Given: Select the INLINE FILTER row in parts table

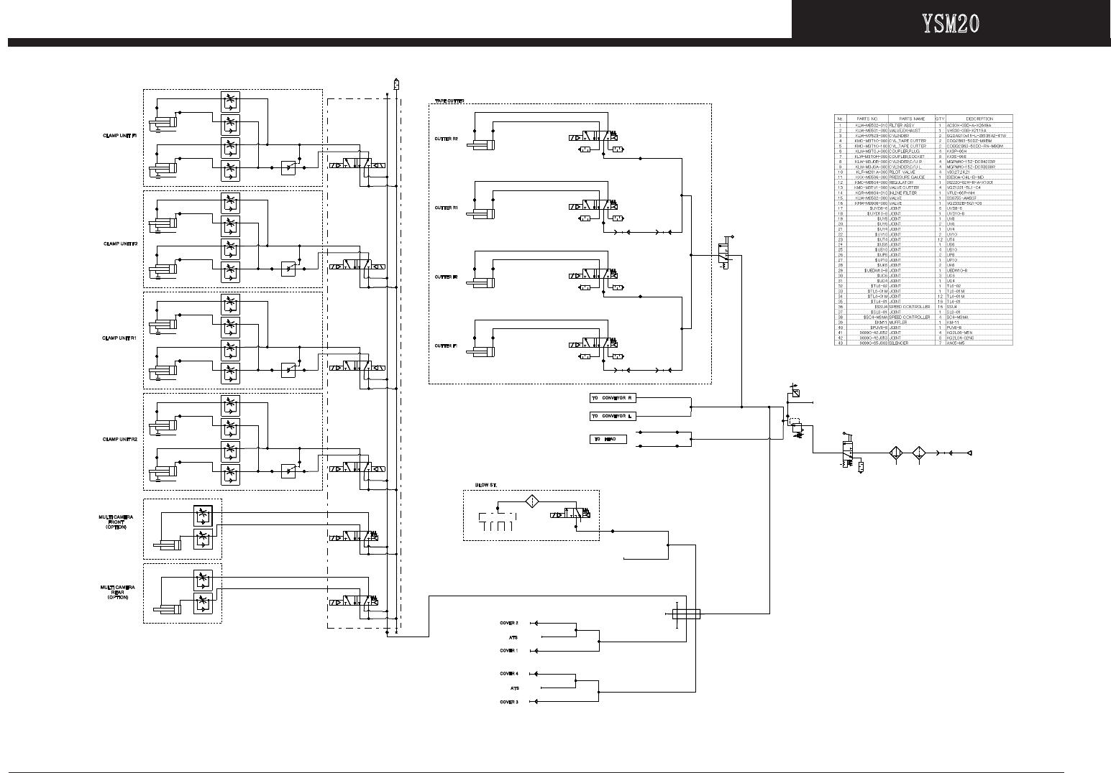Looking at the screenshot, I should pyautogui.click(x=923, y=193).
